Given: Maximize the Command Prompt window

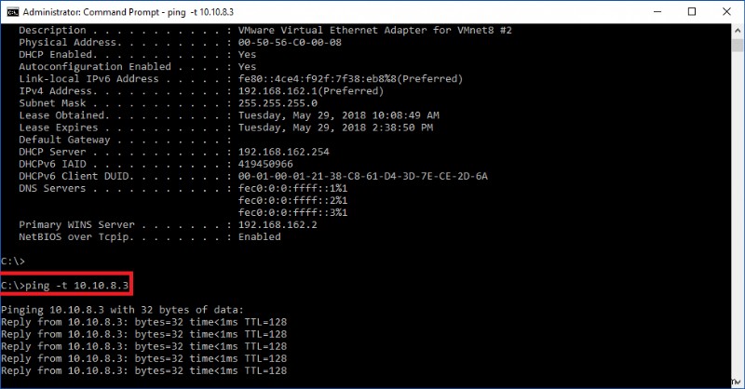Looking at the screenshot, I should pos(690,11).
